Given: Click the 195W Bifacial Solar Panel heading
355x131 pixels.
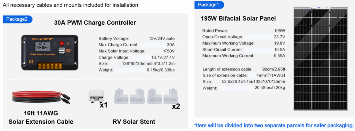Looking at the screenshot, I should coord(238,19).
